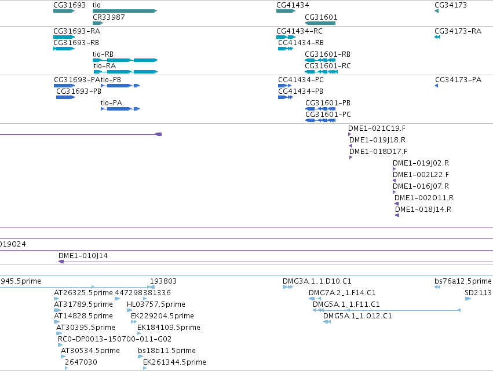Click EST bs18b11.5prime
Image resolution: width=493 pixels, height=371 pixels.
click(167, 351)
